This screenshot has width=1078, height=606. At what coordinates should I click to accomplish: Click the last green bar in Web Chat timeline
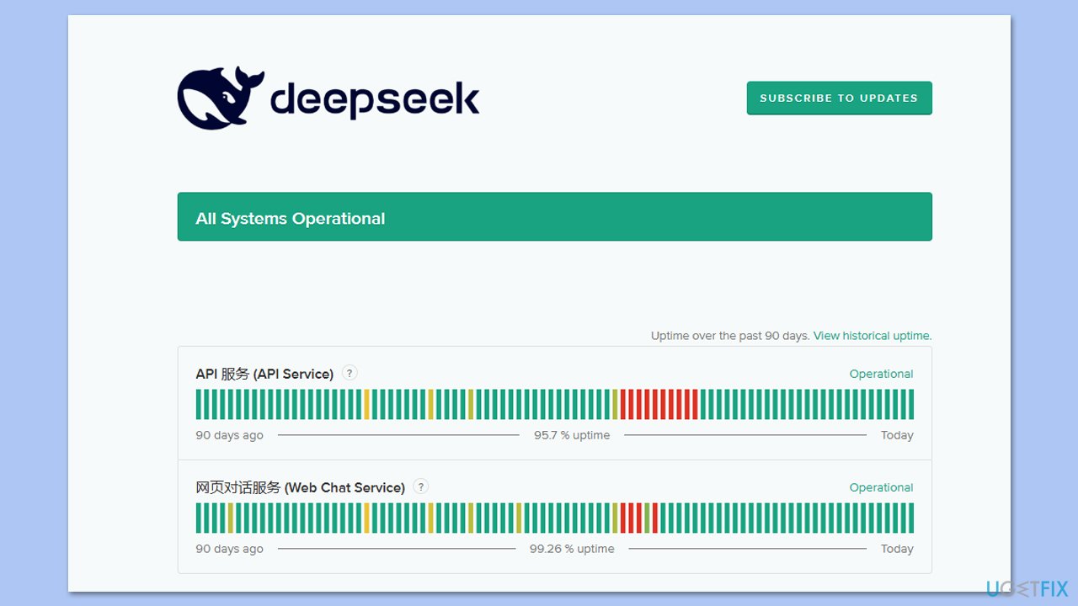pyautogui.click(x=911, y=518)
